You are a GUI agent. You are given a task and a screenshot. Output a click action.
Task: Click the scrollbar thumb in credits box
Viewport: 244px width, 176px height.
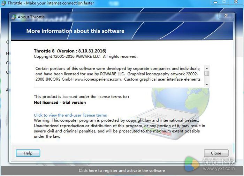point(207,73)
